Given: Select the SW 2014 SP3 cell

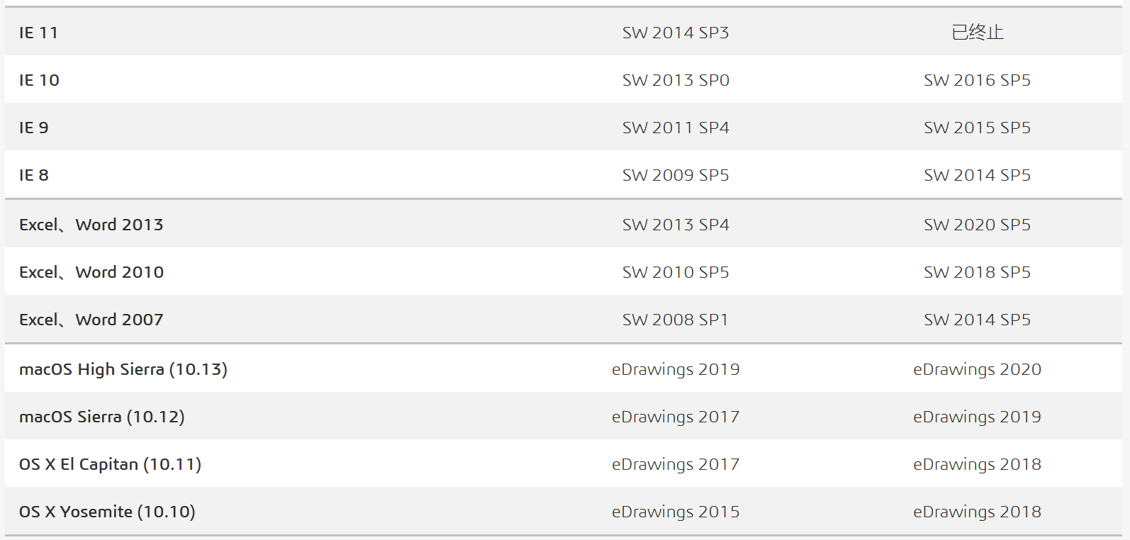Looking at the screenshot, I should 675,33.
